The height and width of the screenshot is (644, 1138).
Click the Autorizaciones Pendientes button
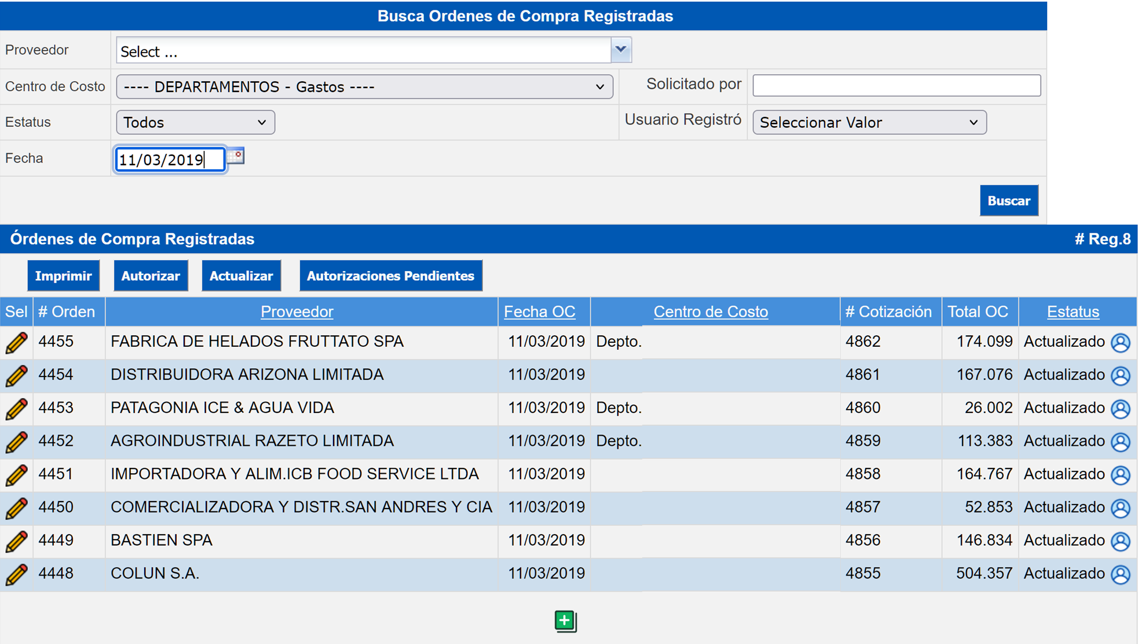point(390,276)
